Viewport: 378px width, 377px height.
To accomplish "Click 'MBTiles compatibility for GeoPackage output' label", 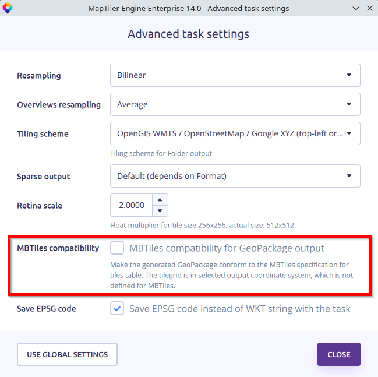I will click(x=227, y=248).
